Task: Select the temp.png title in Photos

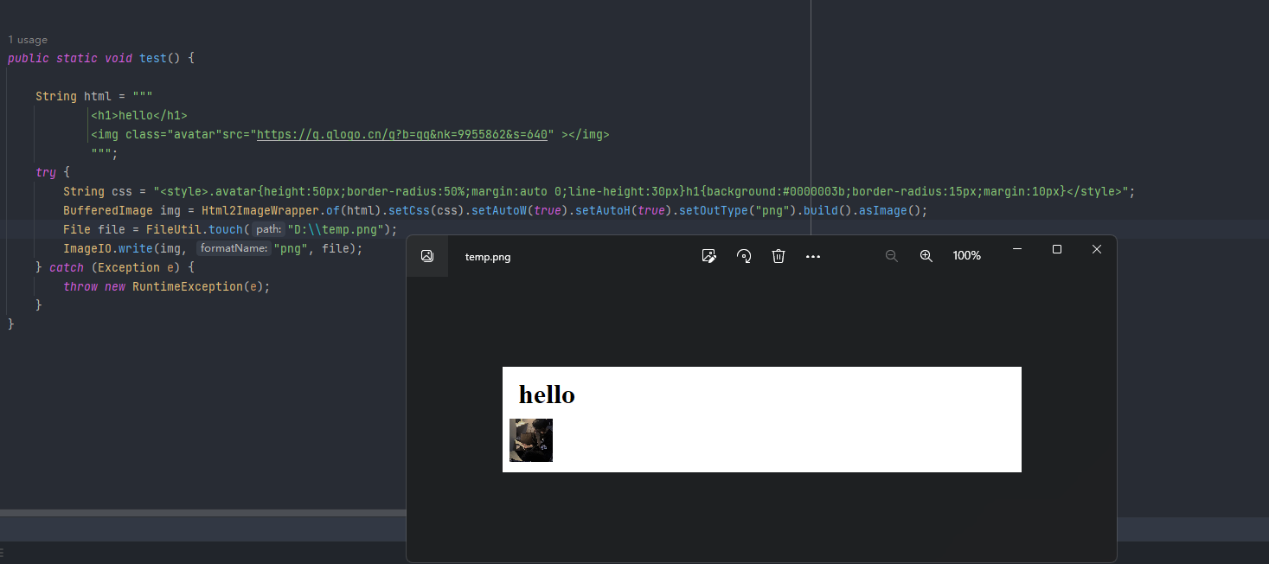Action: (x=488, y=257)
